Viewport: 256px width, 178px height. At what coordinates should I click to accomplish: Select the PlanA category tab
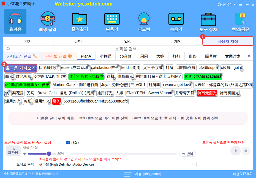pos(86,56)
